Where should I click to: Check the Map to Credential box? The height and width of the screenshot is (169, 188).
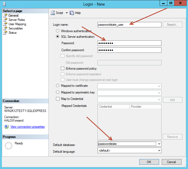[x=57, y=99]
